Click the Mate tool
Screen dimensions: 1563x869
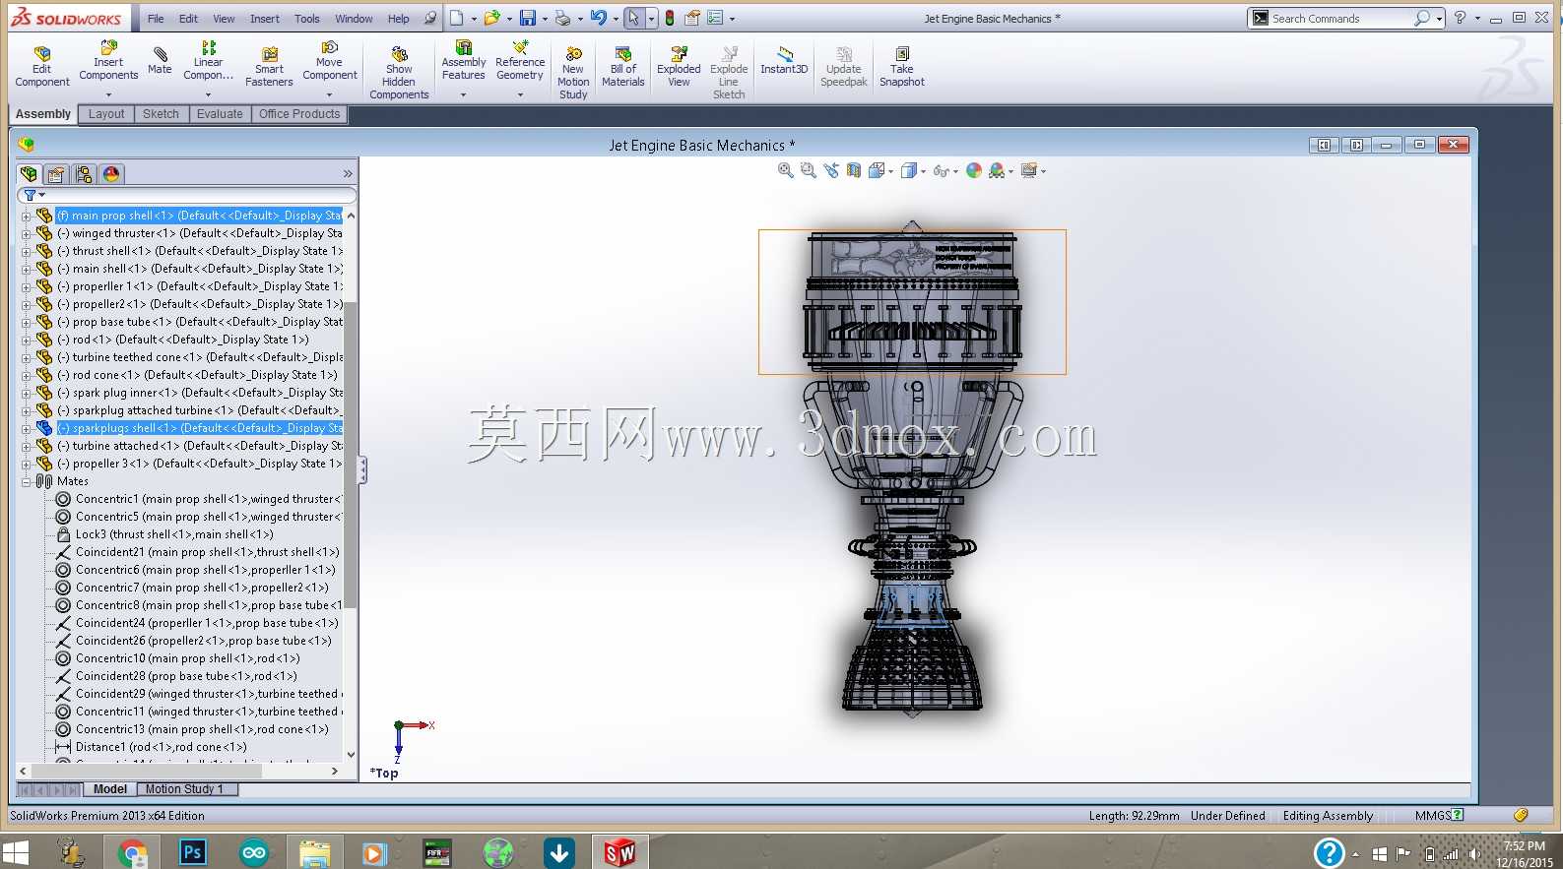click(x=160, y=61)
